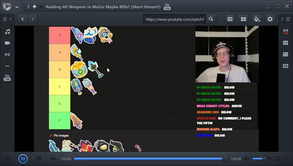Go forward with the right arrow button
The image size is (293, 166).
click(x=33, y=19)
